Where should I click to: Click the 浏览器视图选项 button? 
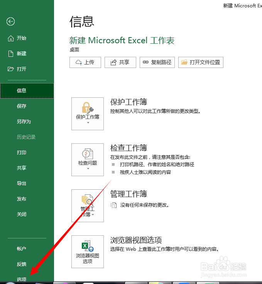click(88, 252)
